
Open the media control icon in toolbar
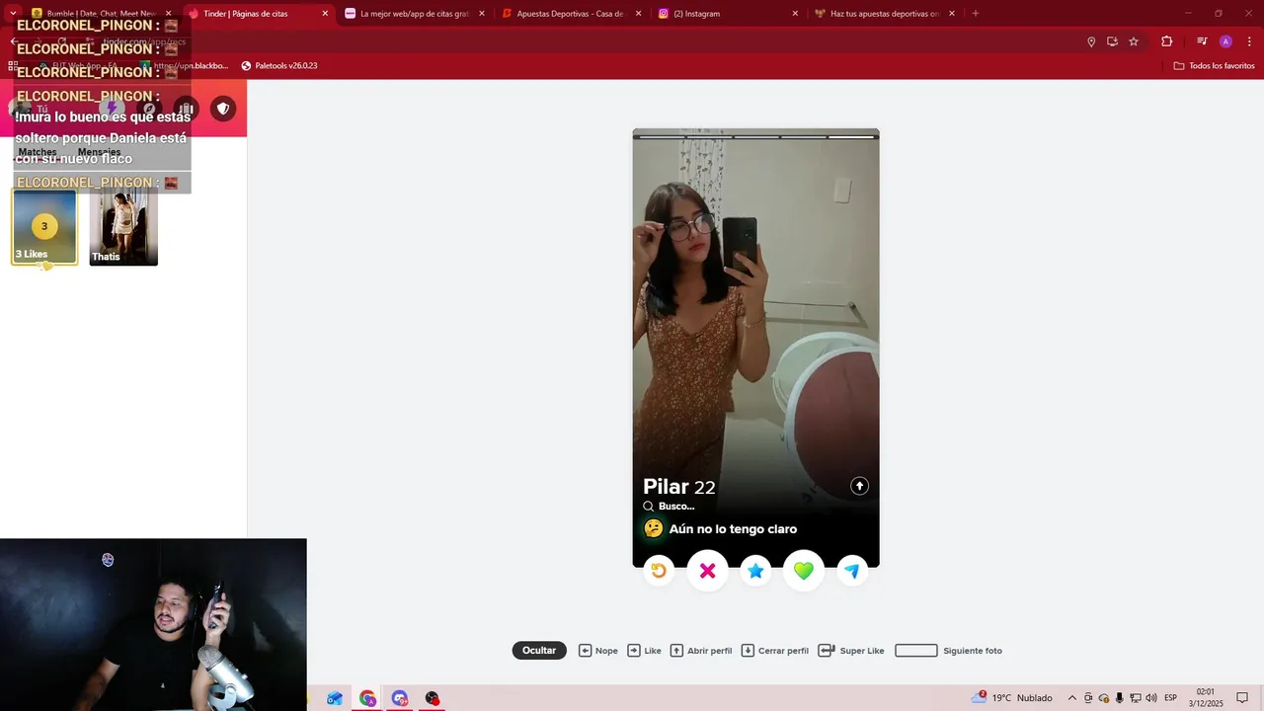coord(1202,41)
